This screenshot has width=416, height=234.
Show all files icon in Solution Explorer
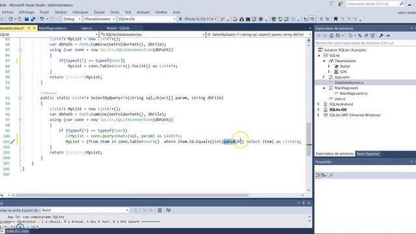tap(372, 36)
